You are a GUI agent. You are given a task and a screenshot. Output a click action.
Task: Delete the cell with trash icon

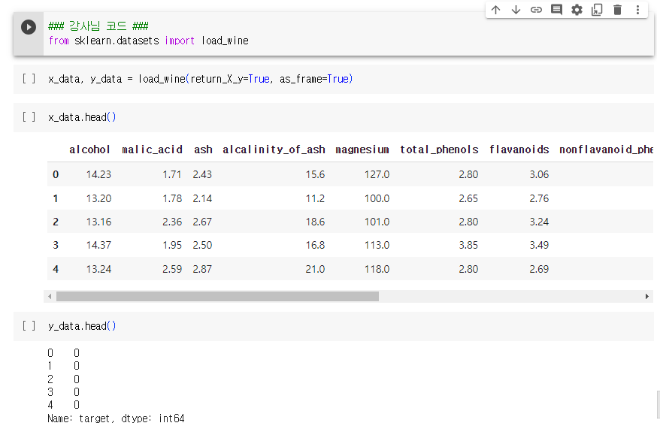click(617, 10)
